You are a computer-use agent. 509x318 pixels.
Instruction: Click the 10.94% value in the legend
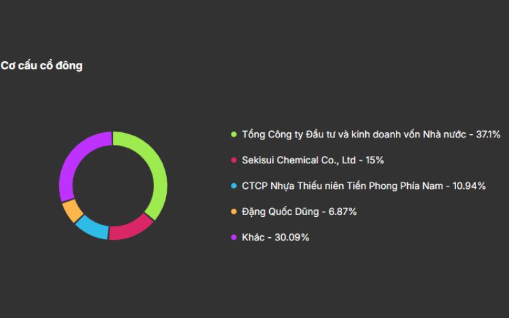point(469,186)
